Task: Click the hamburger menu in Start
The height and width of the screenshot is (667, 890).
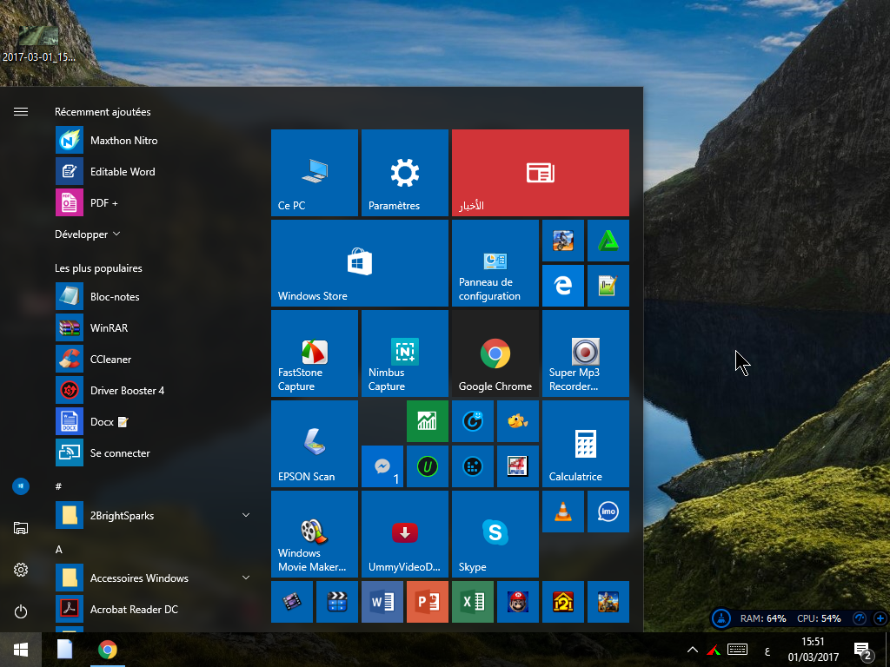Action: [x=21, y=112]
